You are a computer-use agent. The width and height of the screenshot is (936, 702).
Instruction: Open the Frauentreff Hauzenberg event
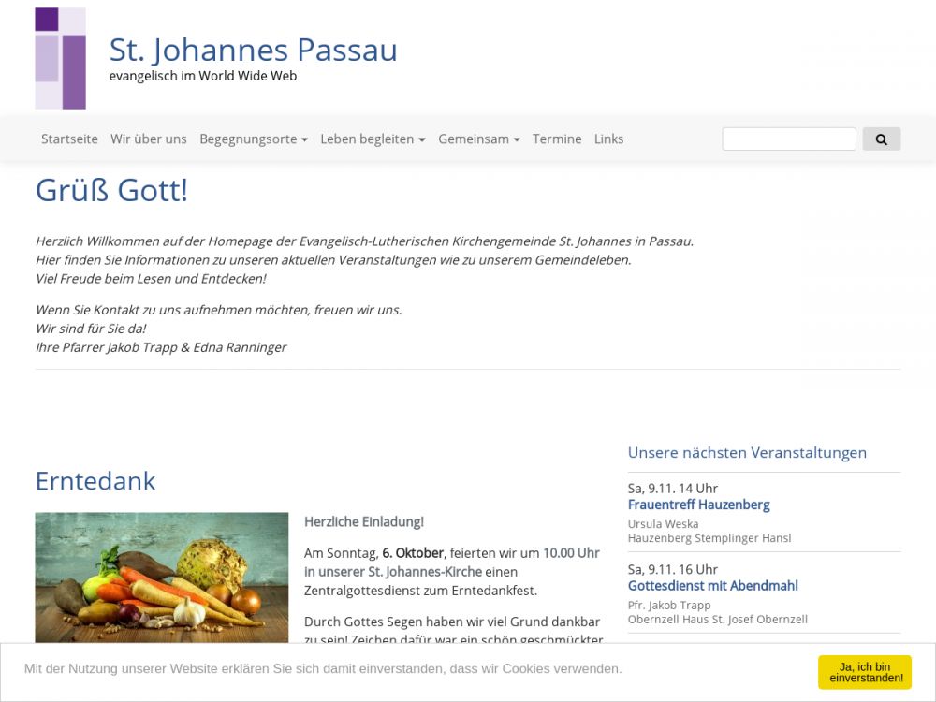click(x=698, y=505)
